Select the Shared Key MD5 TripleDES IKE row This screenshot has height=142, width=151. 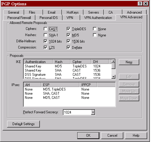click(x=68, y=66)
